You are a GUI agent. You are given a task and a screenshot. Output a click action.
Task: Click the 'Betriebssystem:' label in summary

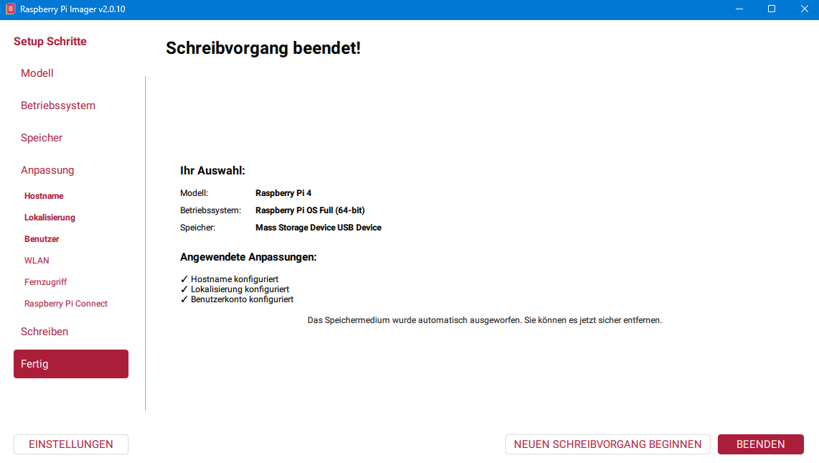pyautogui.click(x=210, y=210)
